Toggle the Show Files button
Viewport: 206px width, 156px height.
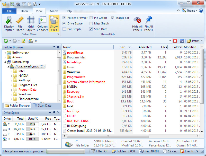pos(54,23)
